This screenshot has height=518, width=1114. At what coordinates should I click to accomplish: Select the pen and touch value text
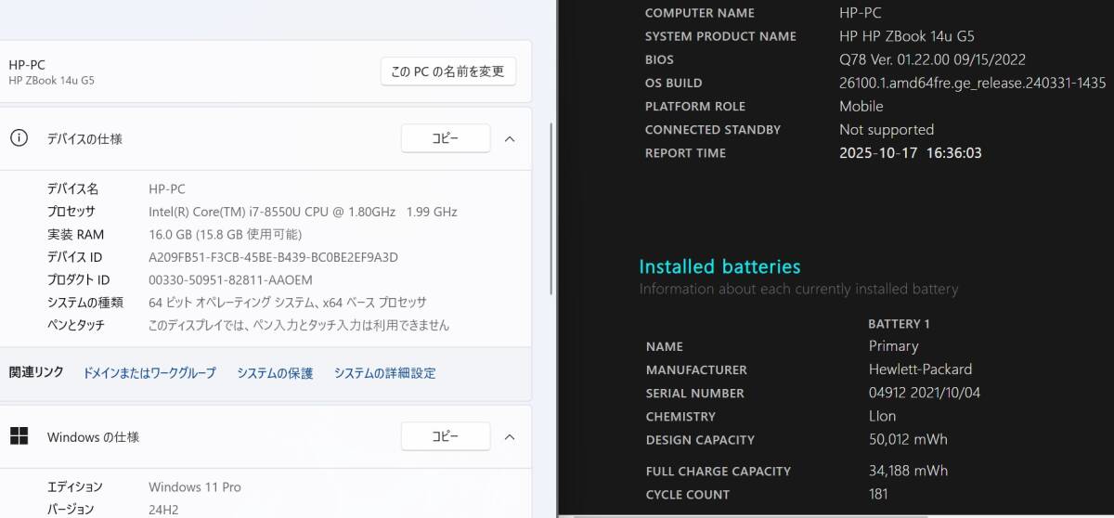[299, 325]
